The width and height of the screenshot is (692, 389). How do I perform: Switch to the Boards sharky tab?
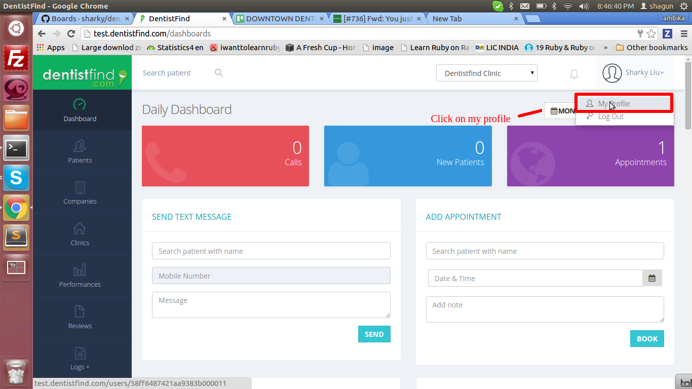[x=85, y=19]
